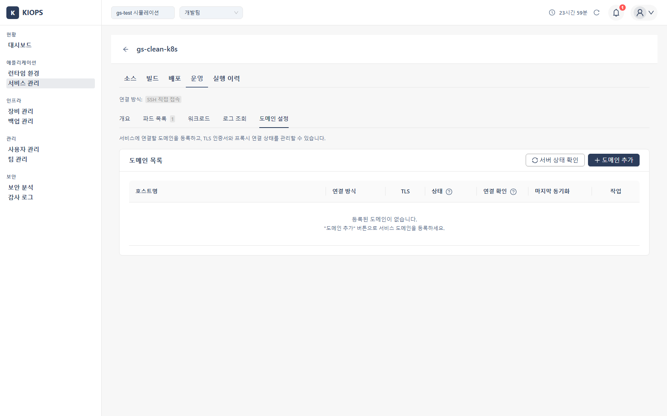Open the 워크로드 sub-tab
The image size is (667, 416).
tap(199, 118)
